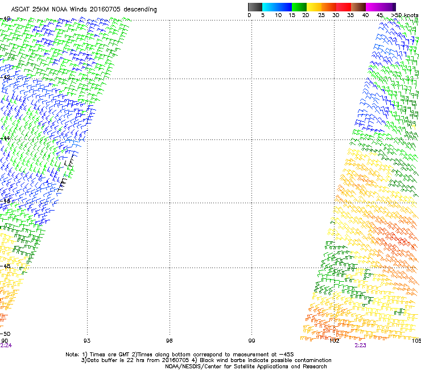The image size is (421, 370).
Task: Click the '45' legend scale label
Action: coord(379,15)
